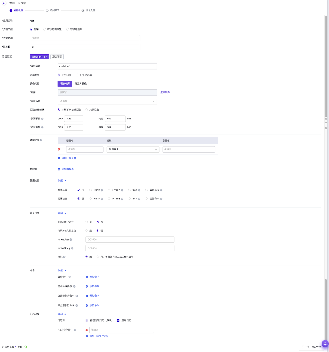
Task: Go to step 访问方式 in wizard
Action: 53,10
